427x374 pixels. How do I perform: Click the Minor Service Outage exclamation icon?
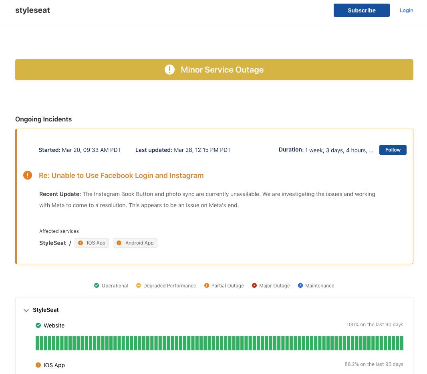(169, 69)
